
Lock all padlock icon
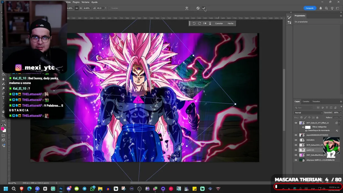click(x=317, y=117)
